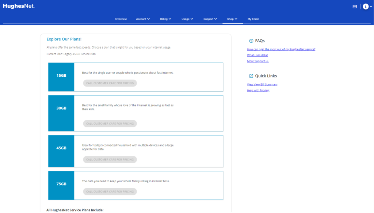Viewport: 374px width, 213px height.
Task: Open the Usage dropdown menu
Action: click(187, 19)
